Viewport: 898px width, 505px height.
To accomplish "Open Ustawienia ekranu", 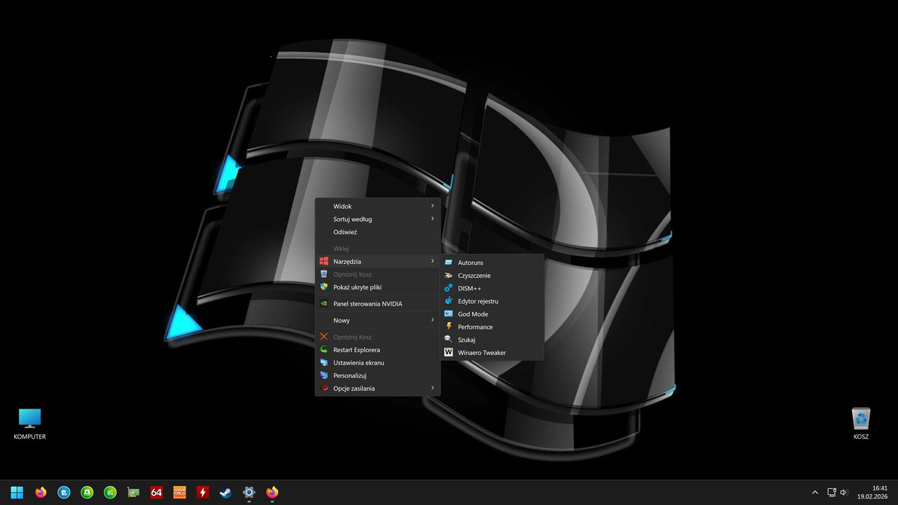I will (377, 363).
